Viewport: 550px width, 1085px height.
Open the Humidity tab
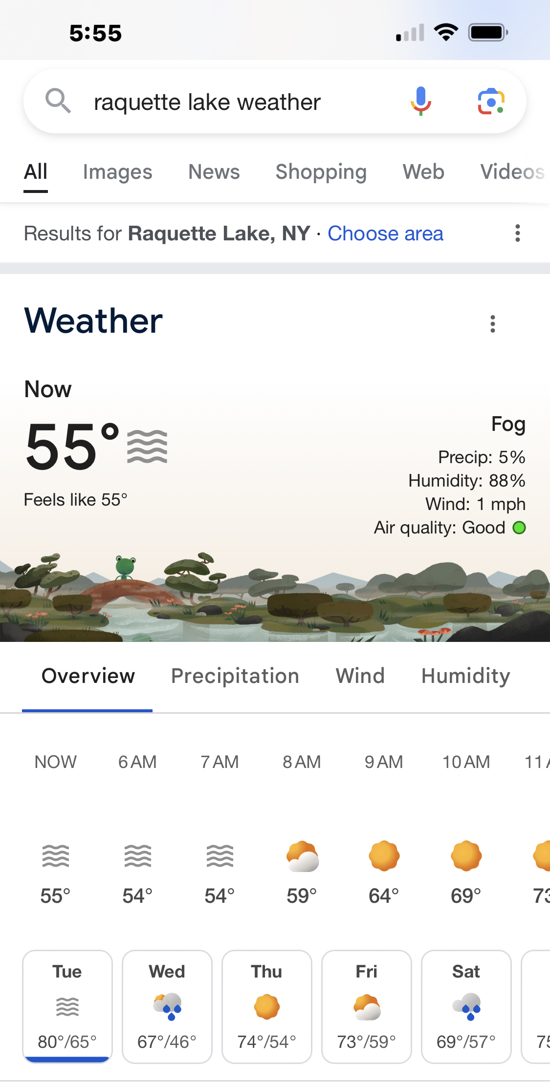pos(466,676)
